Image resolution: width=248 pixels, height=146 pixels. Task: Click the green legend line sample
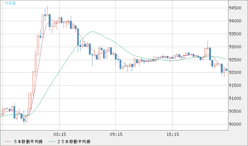click(52, 142)
